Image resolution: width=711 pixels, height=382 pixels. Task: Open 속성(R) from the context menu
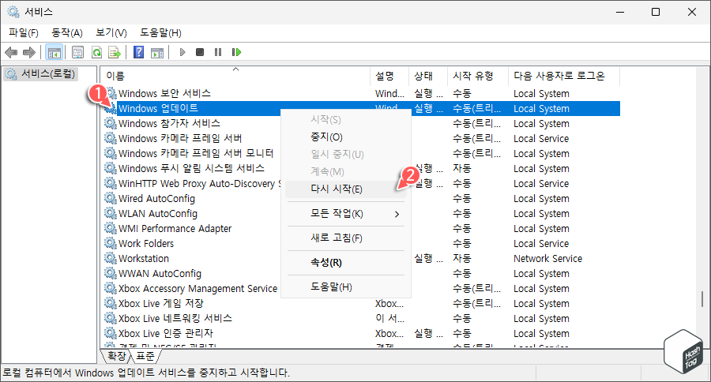point(346,262)
